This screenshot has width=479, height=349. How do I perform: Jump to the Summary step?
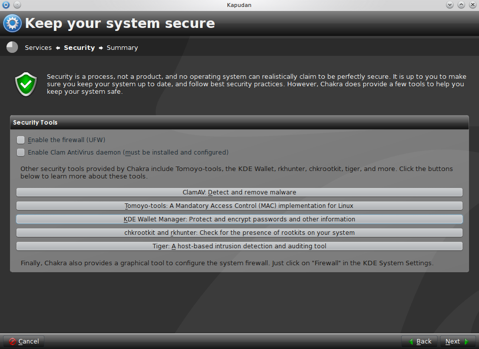(x=122, y=48)
